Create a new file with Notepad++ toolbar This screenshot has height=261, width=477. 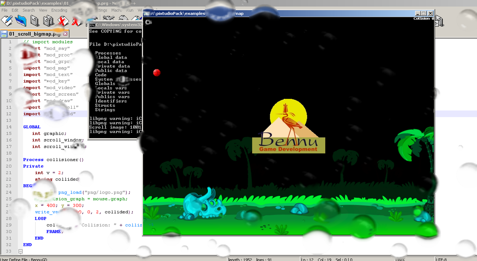[7, 20]
